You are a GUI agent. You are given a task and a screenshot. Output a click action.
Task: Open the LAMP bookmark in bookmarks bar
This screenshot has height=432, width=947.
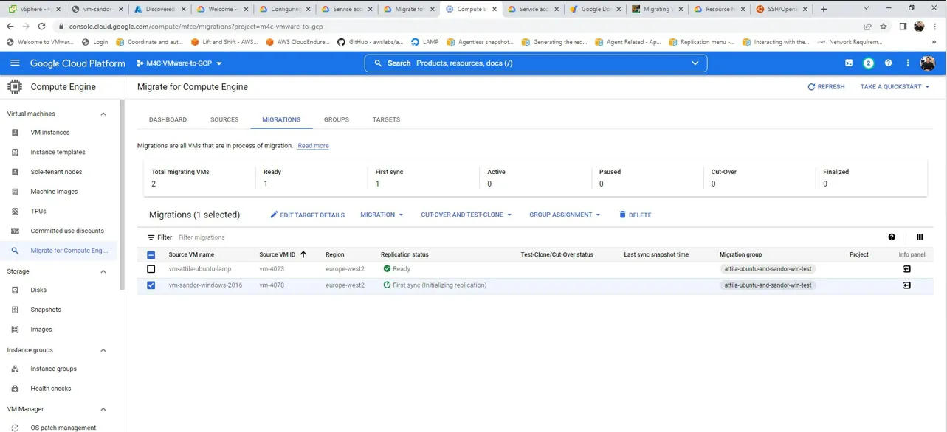point(424,42)
